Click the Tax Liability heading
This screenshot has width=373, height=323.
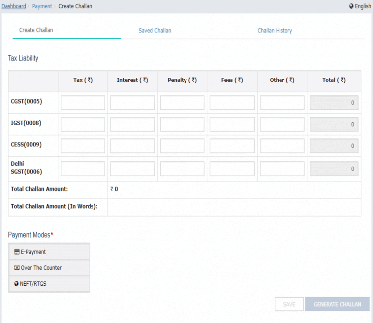(x=23, y=58)
